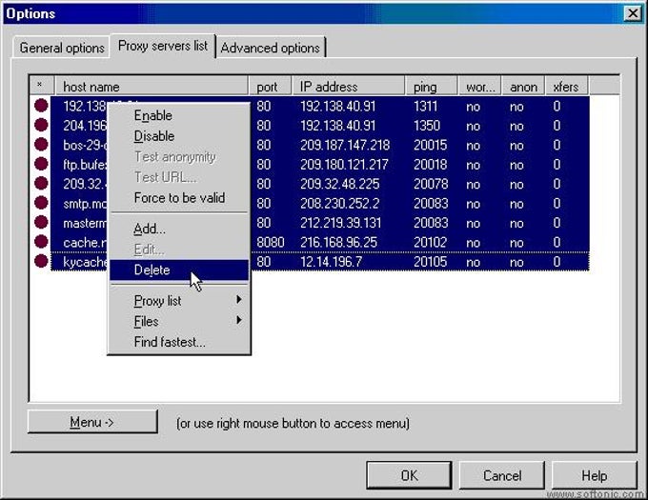The height and width of the screenshot is (500, 648).
Task: Close the Options dialog window
Action: tap(633, 13)
